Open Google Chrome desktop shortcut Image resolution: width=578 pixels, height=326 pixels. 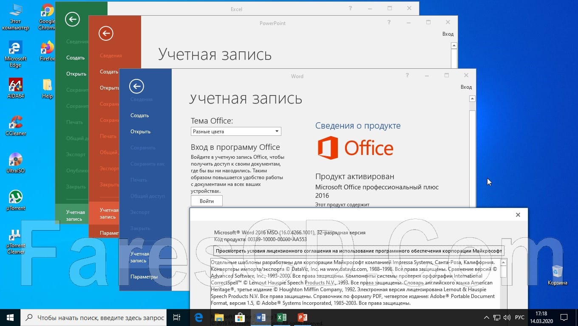[x=47, y=17]
